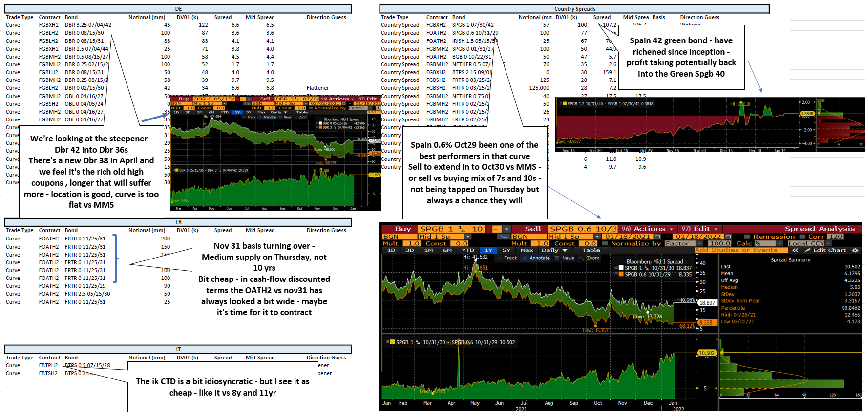This screenshot has width=865, height=418.
Task: Select Track crosshair tool in SPGB chart
Action: point(506,258)
